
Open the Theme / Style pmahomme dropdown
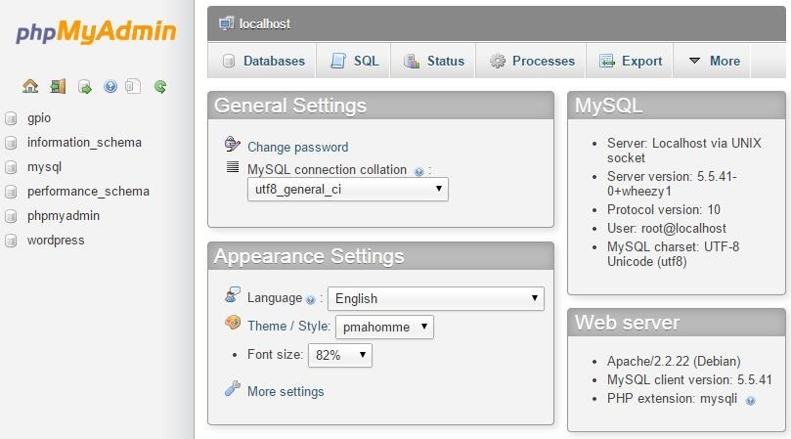tap(384, 327)
